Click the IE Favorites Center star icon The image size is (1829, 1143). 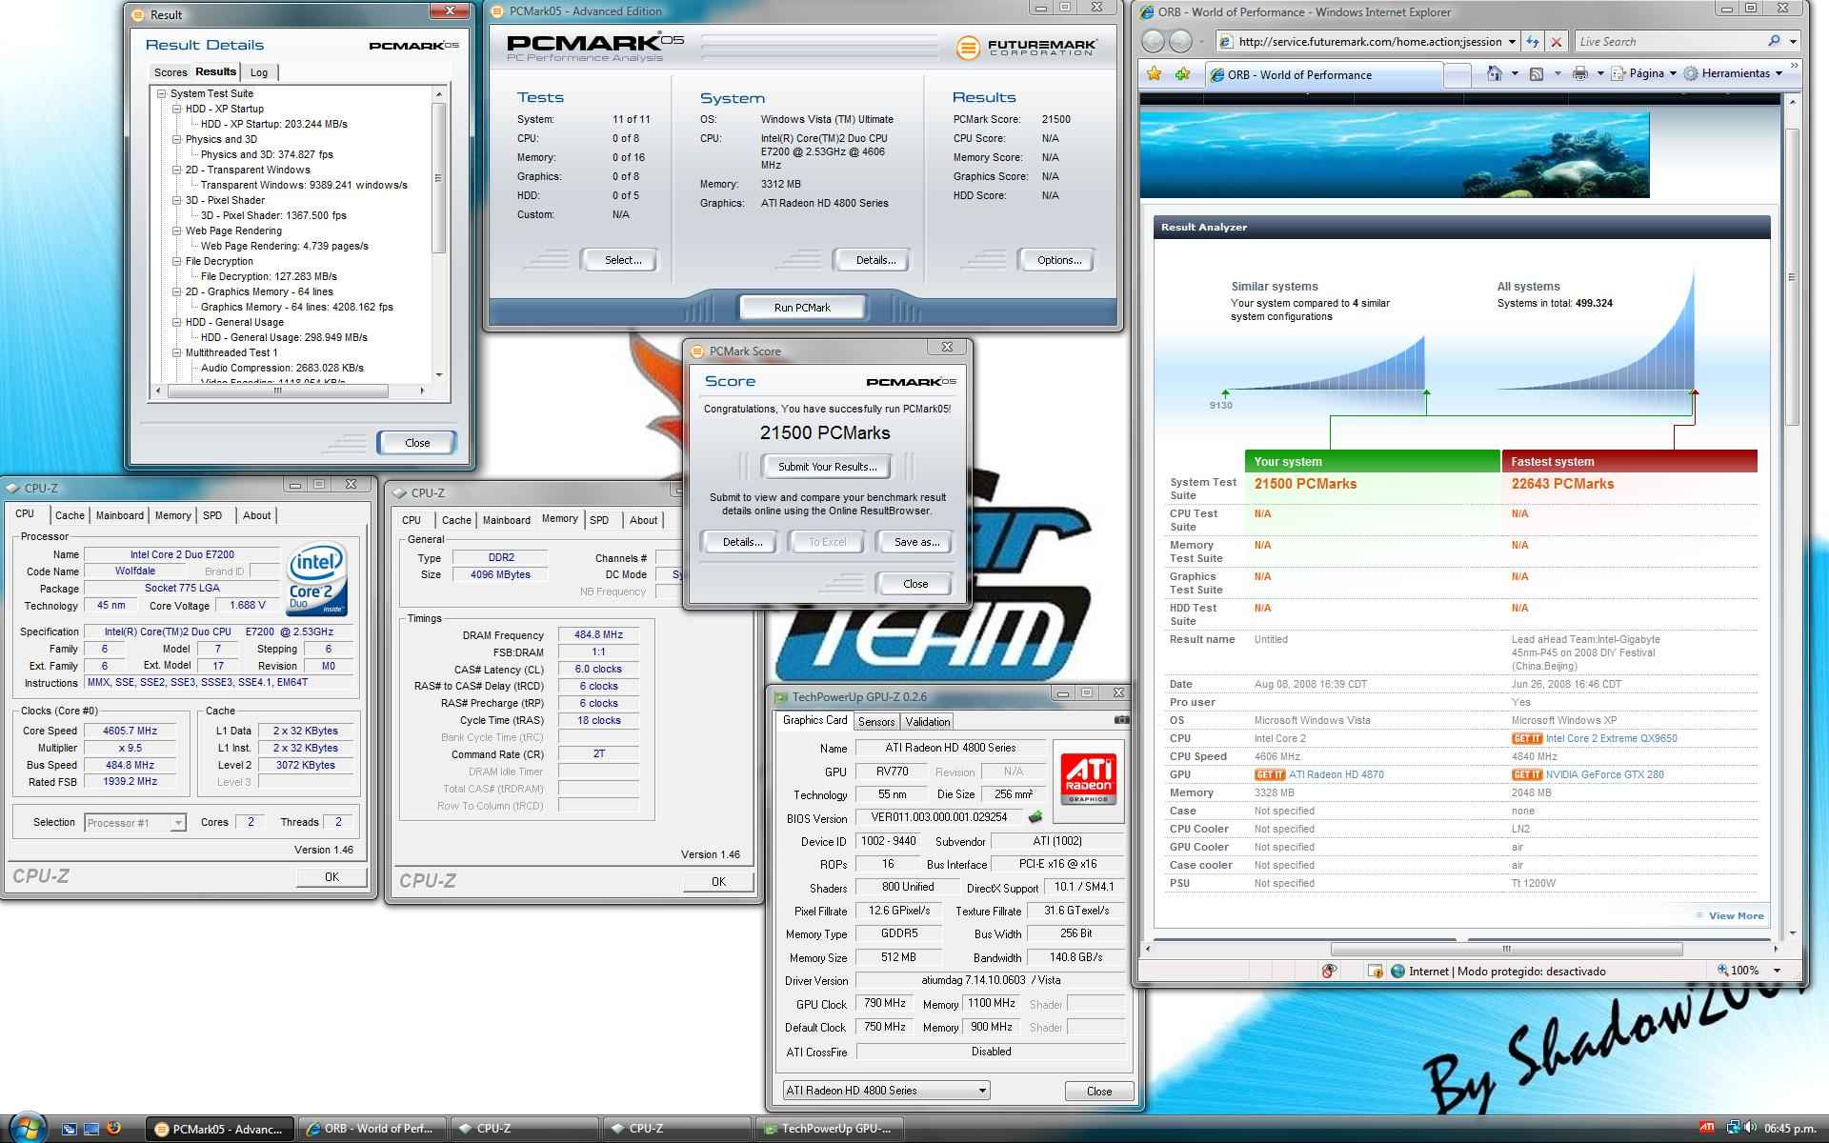pyautogui.click(x=1155, y=74)
